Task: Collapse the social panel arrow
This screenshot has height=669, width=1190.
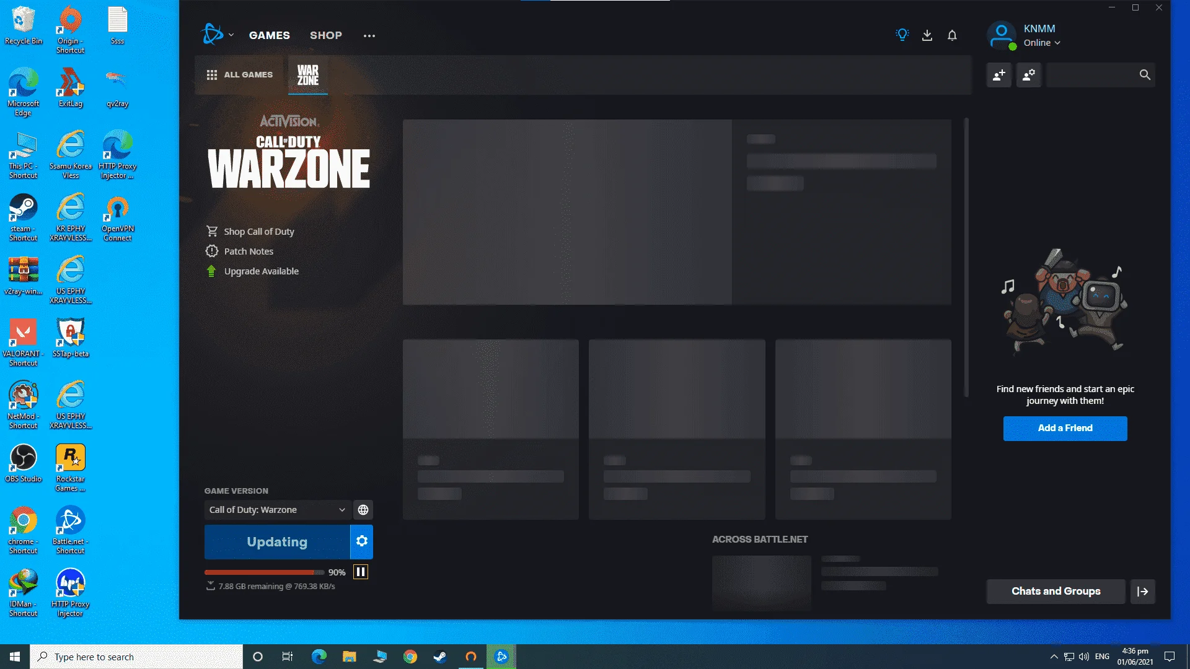Action: click(x=1143, y=592)
